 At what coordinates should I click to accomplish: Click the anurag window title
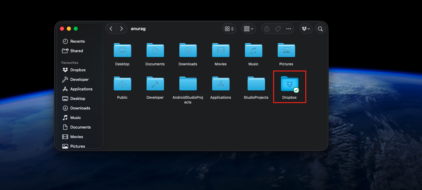pyautogui.click(x=138, y=28)
